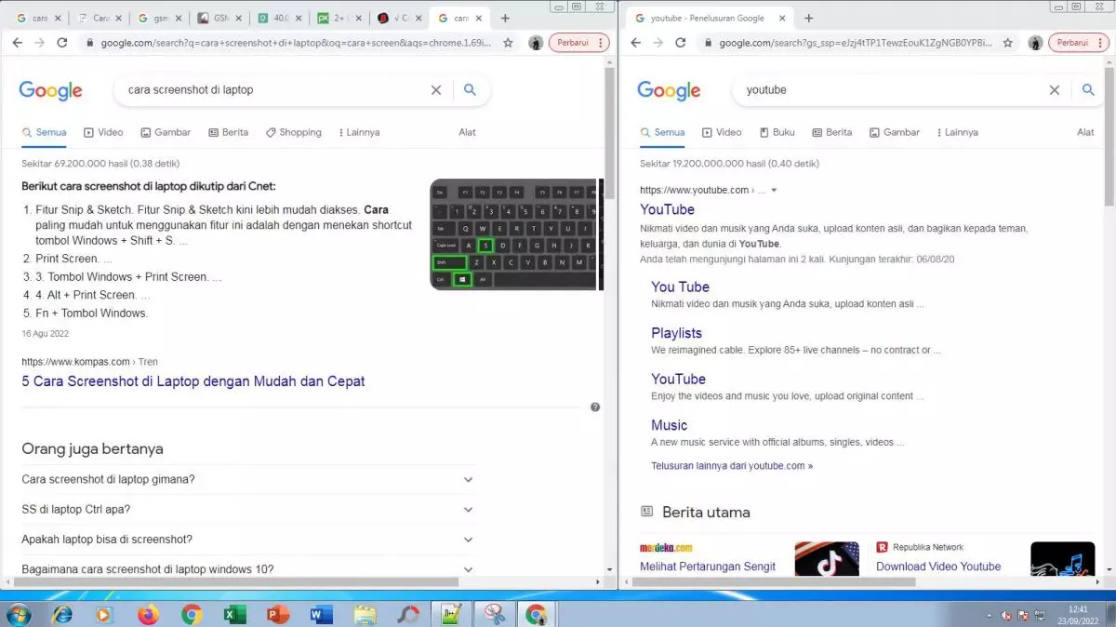
Task: Open the Windows Start menu
Action: pos(18,614)
